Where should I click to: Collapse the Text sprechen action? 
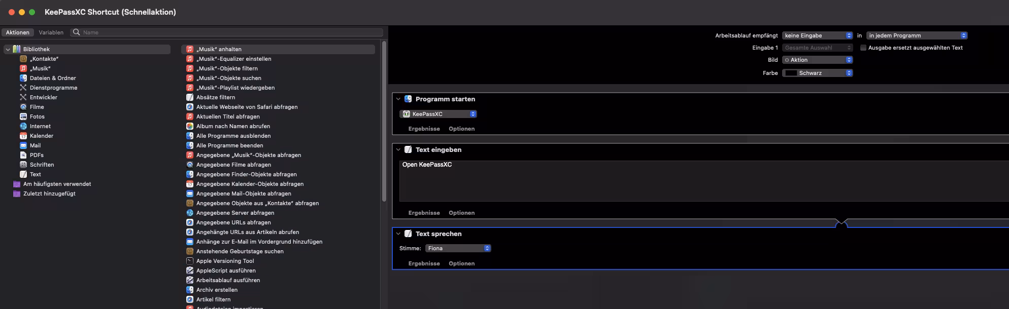(x=398, y=234)
